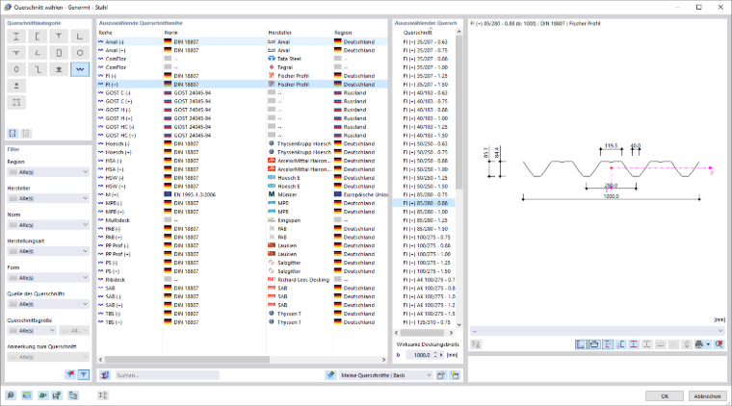The height and width of the screenshot is (406, 732).
Task: Select the Z-section category icon
Action: (38, 69)
